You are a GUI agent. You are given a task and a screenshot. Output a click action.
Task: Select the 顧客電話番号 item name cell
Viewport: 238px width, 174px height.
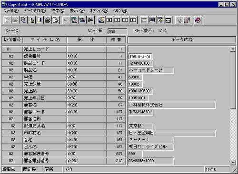pyautogui.click(x=45, y=161)
